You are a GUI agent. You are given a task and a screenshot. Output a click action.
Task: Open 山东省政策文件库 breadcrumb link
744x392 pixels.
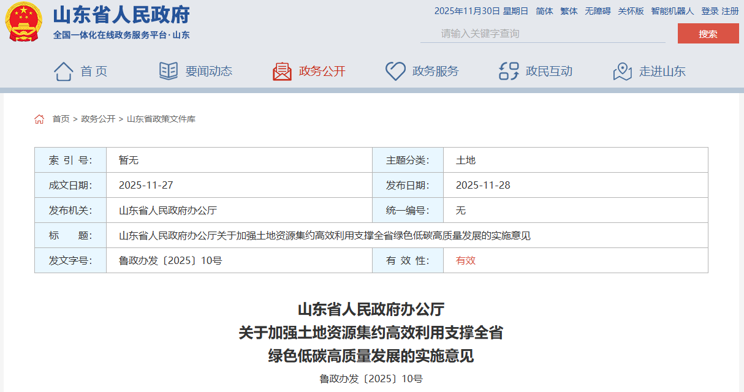(x=161, y=119)
